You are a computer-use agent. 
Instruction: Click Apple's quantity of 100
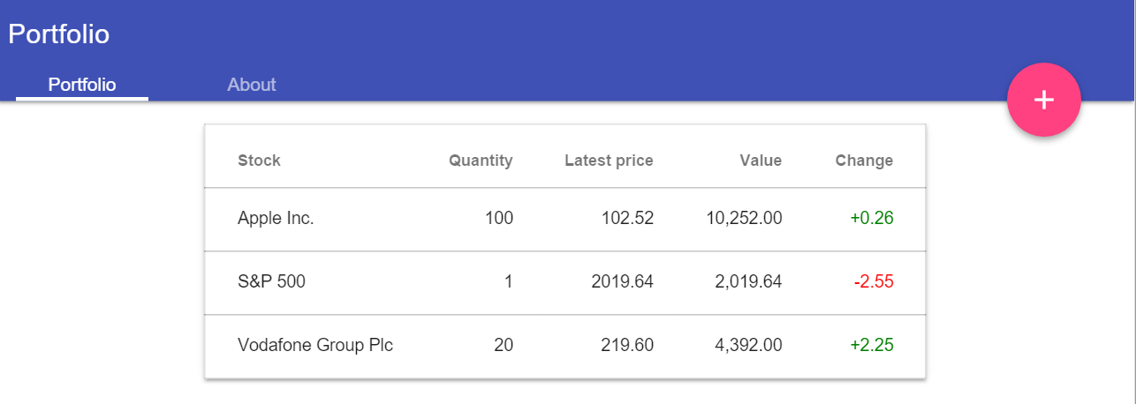(499, 218)
